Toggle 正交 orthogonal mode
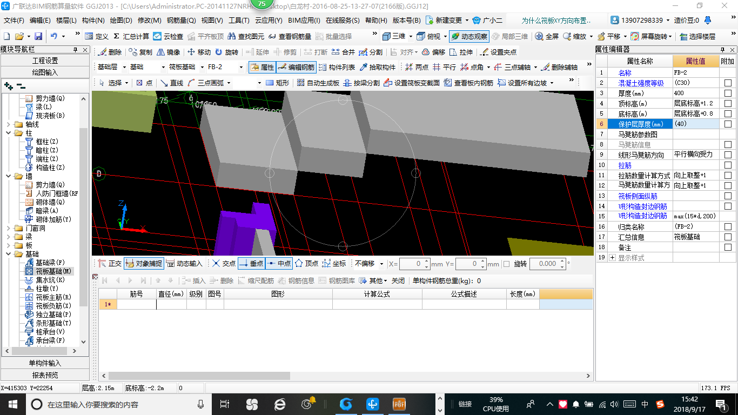This screenshot has height=415, width=738. click(110, 263)
